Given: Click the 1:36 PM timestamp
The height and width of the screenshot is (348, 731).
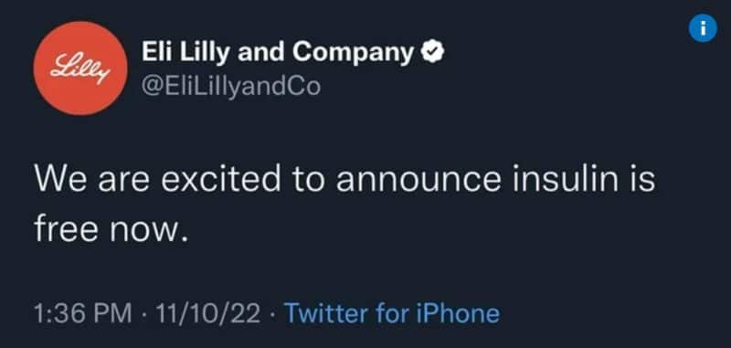Looking at the screenshot, I should [x=82, y=313].
